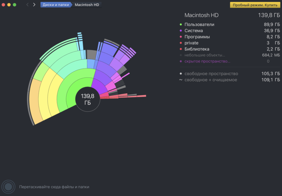
Task: Click the back navigation arrow
Action: (x=27, y=5)
